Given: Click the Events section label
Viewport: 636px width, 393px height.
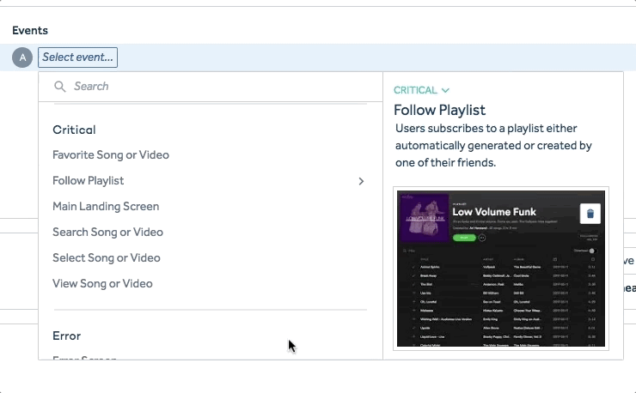Looking at the screenshot, I should 30,30.
